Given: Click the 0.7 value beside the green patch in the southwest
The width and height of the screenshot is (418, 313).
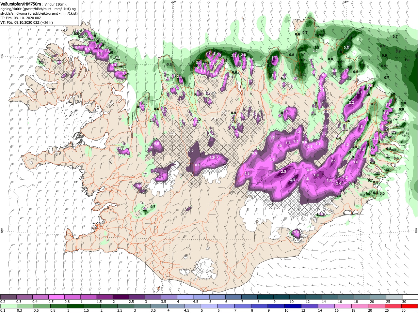Looking at the screenshot, I should [153, 207].
